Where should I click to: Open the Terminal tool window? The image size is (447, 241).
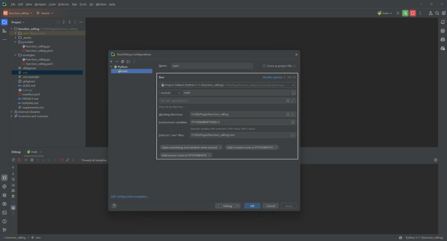click(4, 213)
